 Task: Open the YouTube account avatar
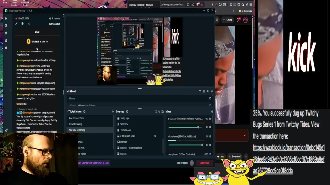(x=245, y=20)
